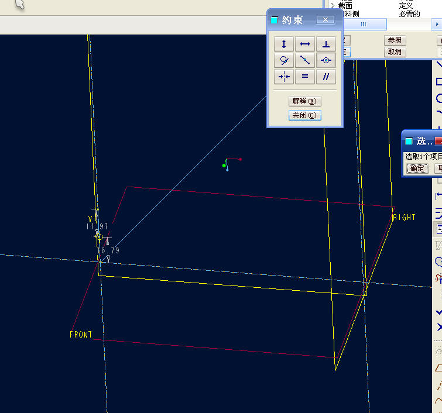The height and width of the screenshot is (413, 442).
Task: Choose the circle sketch tool in the right toolbar
Action: tap(438, 98)
